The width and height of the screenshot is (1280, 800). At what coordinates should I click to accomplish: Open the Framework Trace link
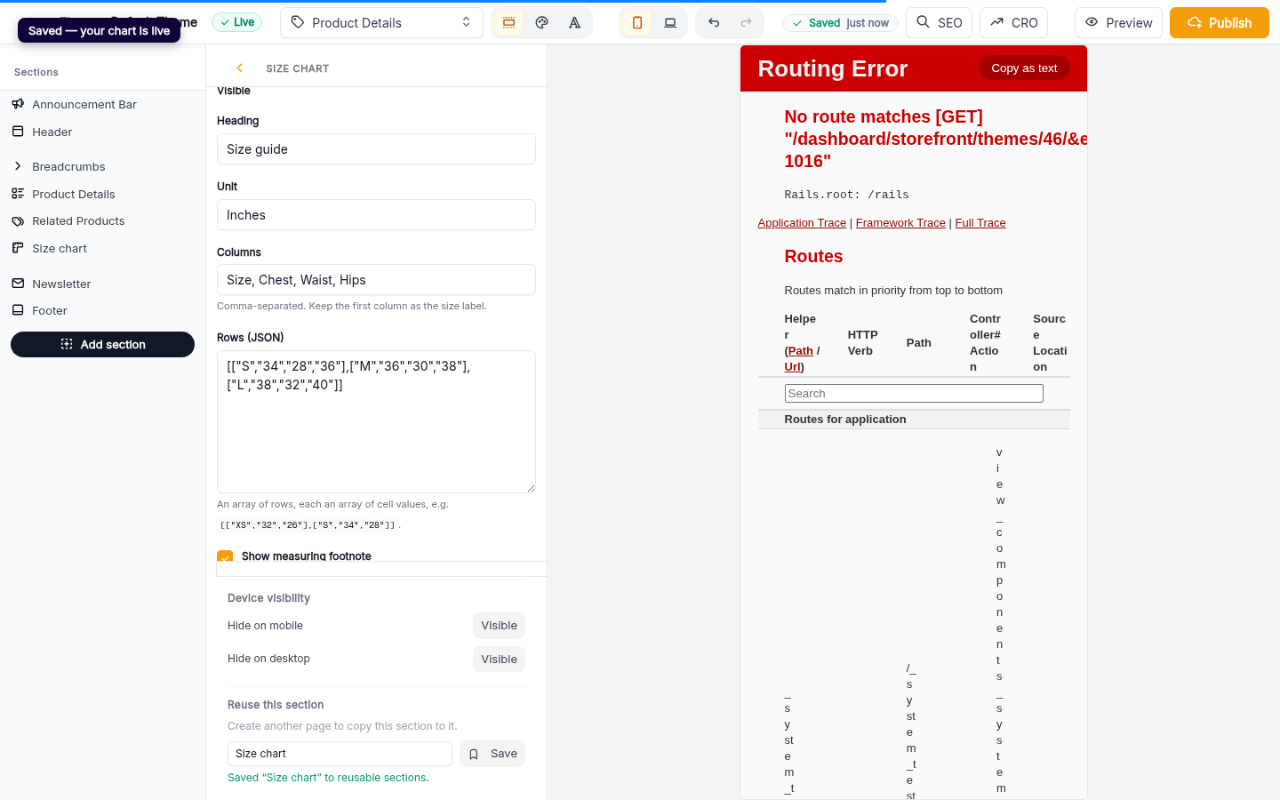click(900, 223)
